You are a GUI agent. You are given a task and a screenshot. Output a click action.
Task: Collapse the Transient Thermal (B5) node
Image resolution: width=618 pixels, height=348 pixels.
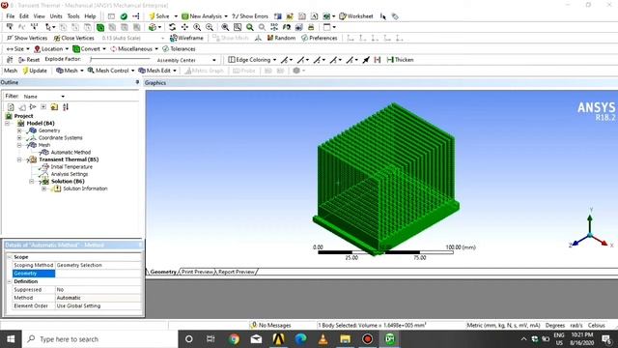[x=19, y=159]
